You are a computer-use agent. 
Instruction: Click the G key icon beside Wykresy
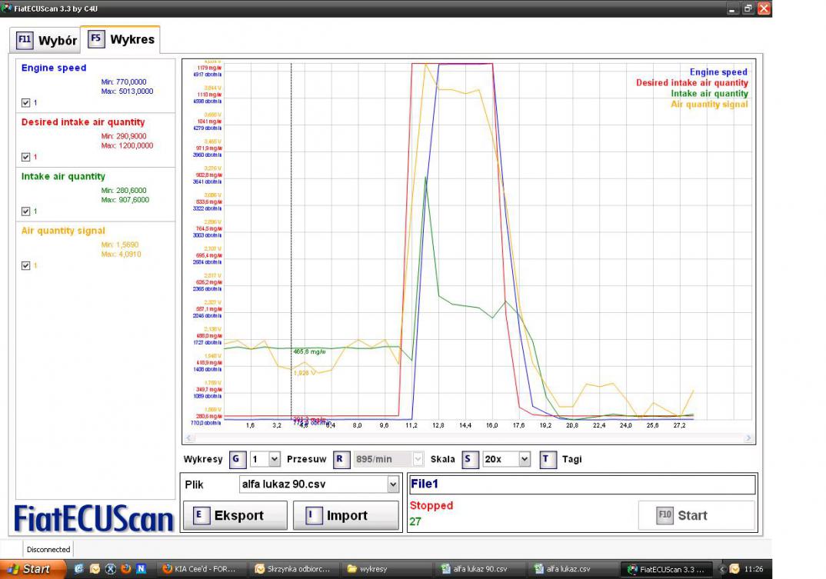[236, 459]
